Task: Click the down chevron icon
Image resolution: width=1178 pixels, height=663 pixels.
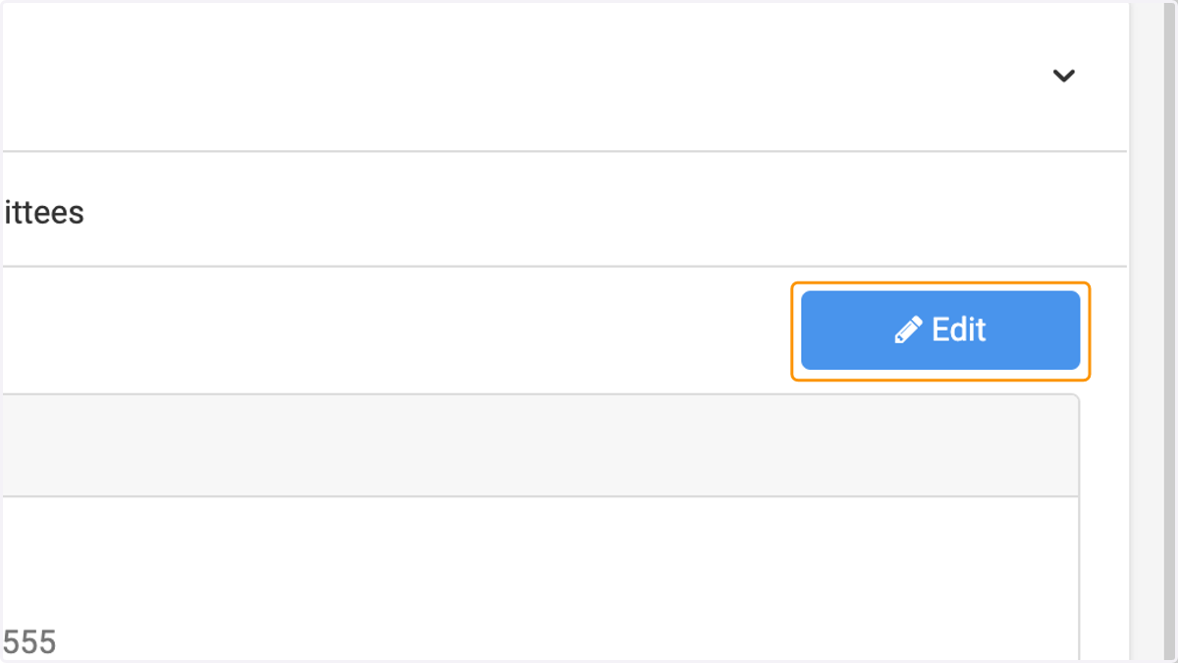Action: 1063,76
